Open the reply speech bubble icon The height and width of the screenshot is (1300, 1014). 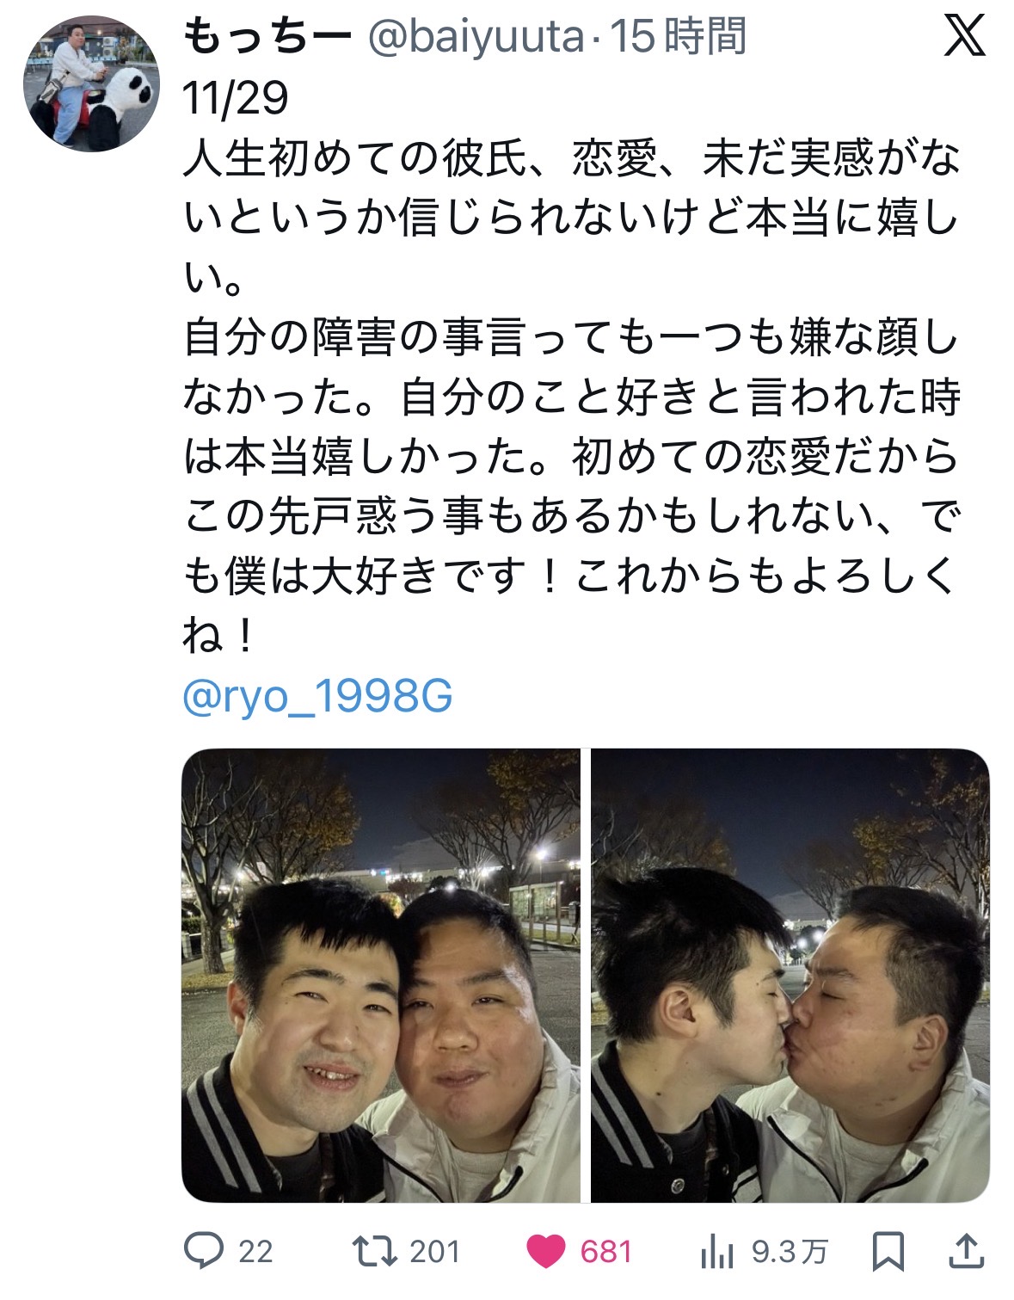click(204, 1251)
